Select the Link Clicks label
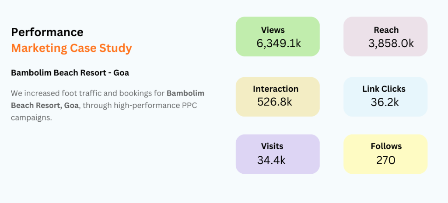Image resolution: width=448 pixels, height=203 pixels. click(x=384, y=89)
